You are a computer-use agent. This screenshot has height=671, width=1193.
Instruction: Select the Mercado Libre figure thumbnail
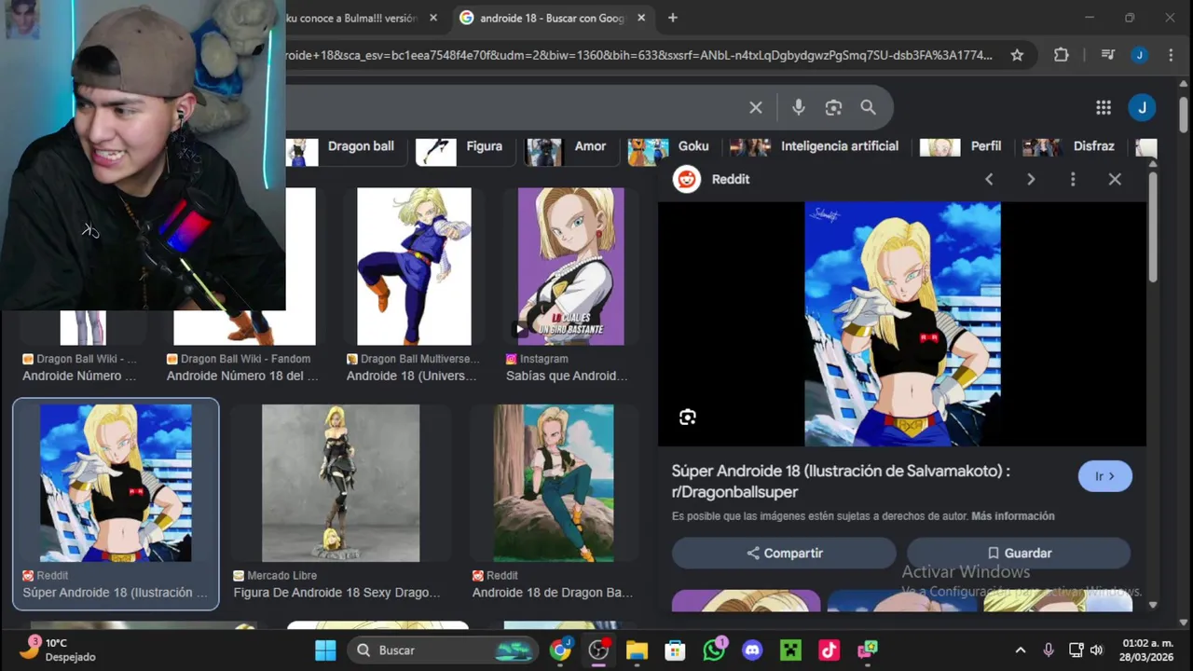click(x=340, y=483)
